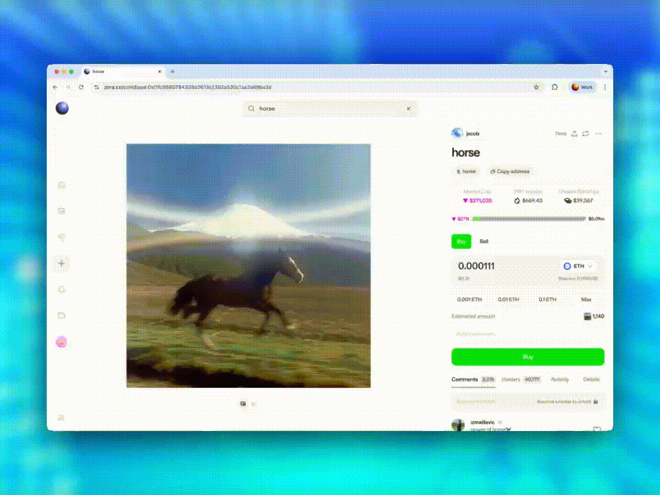Open the pink profile avatar in sidebar
Image resolution: width=660 pixels, height=495 pixels.
click(61, 342)
